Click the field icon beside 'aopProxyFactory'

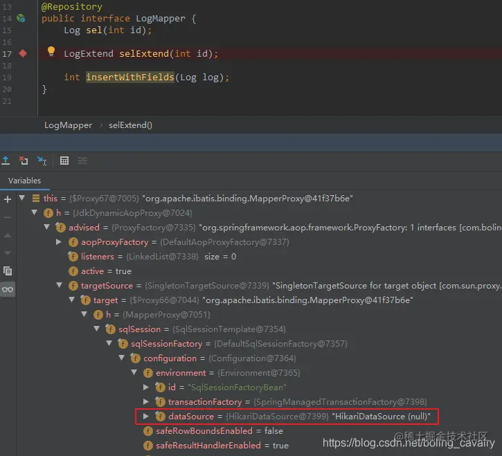coord(73,242)
